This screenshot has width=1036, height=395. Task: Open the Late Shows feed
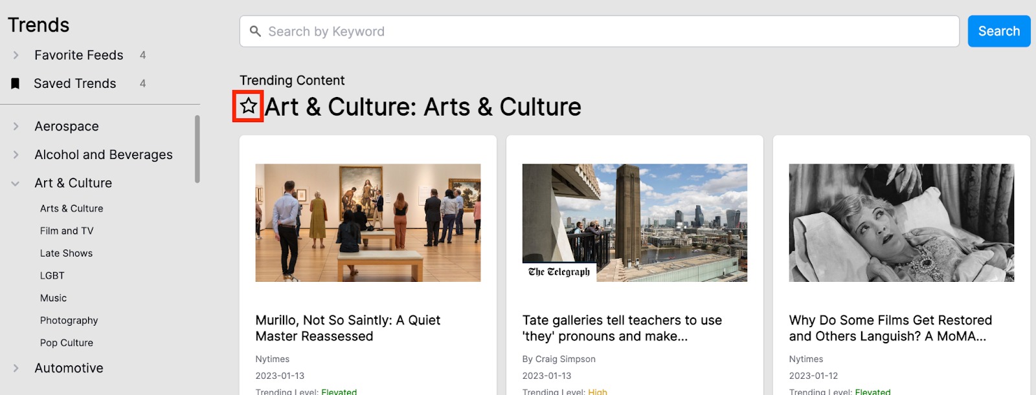tap(66, 253)
